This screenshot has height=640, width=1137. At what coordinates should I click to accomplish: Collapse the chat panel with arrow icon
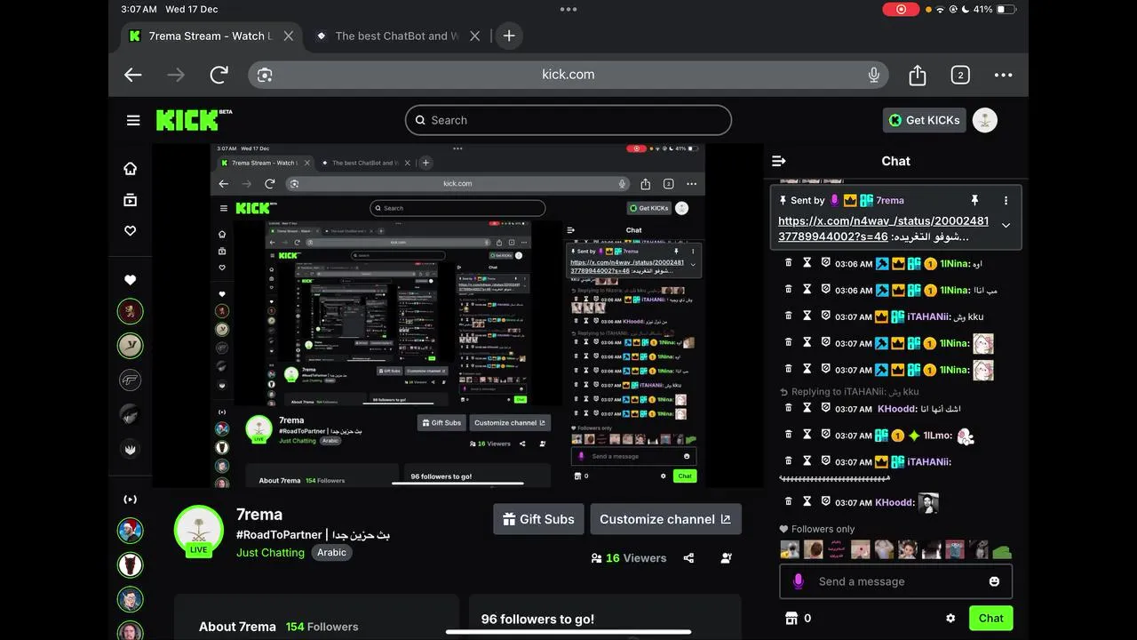click(x=779, y=161)
